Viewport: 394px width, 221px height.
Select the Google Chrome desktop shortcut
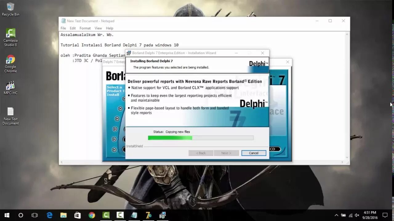pos(10,64)
